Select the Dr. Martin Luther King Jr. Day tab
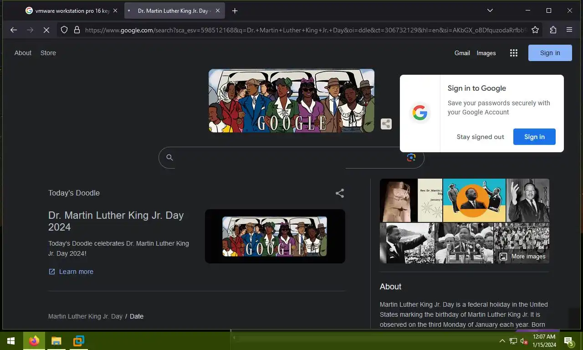The height and width of the screenshot is (350, 583). (174, 10)
